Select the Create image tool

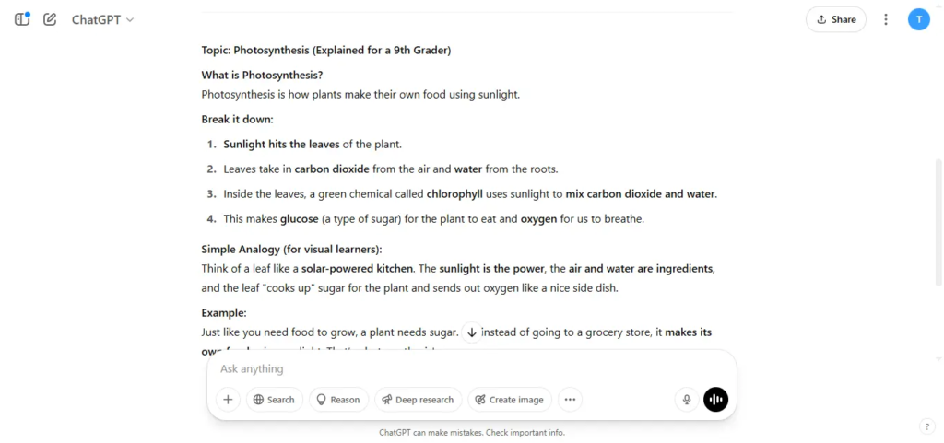[509, 400]
